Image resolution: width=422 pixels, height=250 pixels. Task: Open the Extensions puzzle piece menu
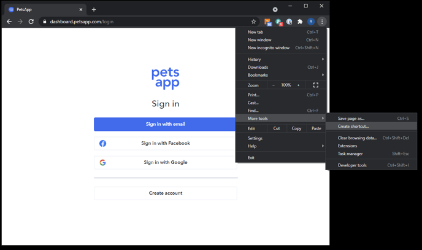(300, 21)
